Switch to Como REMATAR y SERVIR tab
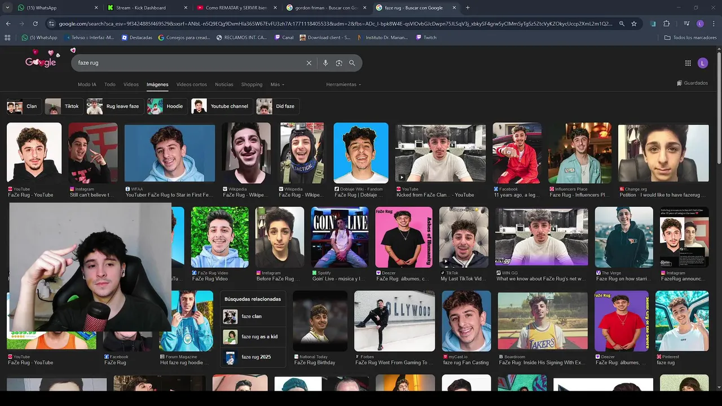Image resolution: width=722 pixels, height=406 pixels. tap(236, 8)
